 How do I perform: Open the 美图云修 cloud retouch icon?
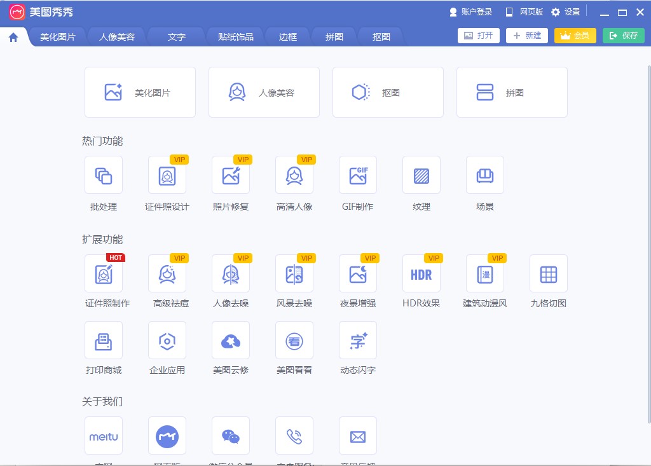(x=230, y=340)
